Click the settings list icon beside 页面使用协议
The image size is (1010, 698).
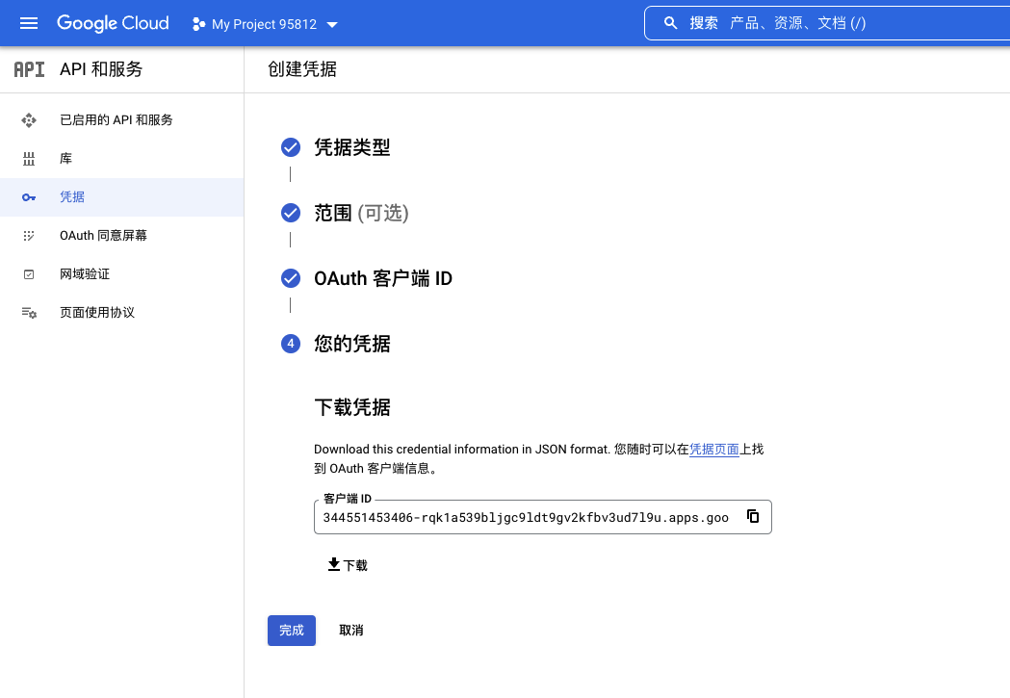29,313
